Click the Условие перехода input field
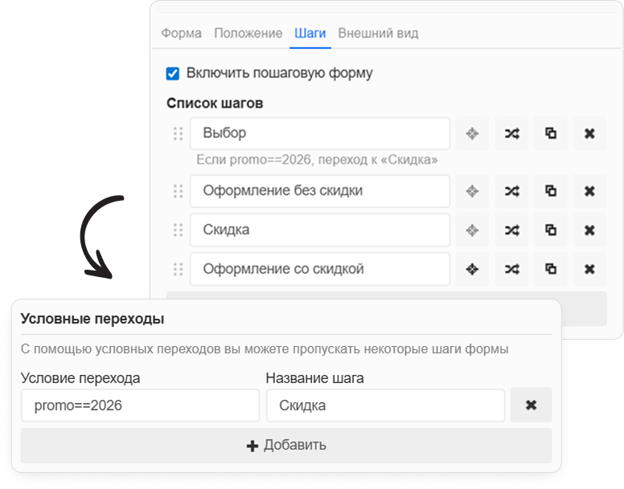The width and height of the screenshot is (624, 489). coord(140,405)
